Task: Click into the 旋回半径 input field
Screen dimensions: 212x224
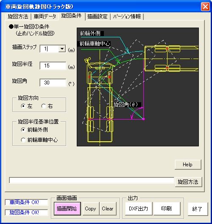Action: [x=53, y=66]
